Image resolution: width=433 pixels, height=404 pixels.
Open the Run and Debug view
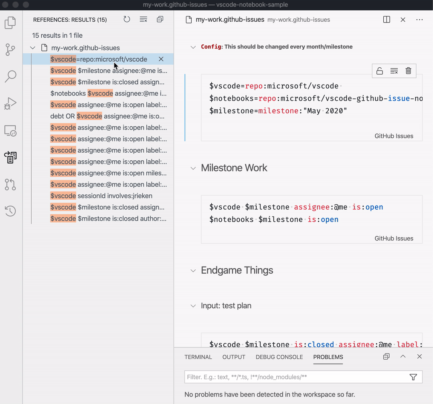click(10, 103)
